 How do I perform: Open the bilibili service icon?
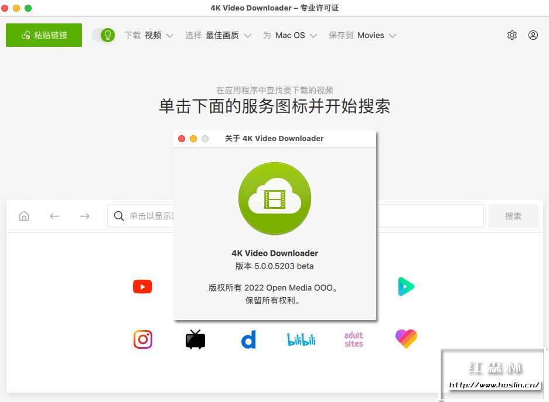tap(301, 339)
